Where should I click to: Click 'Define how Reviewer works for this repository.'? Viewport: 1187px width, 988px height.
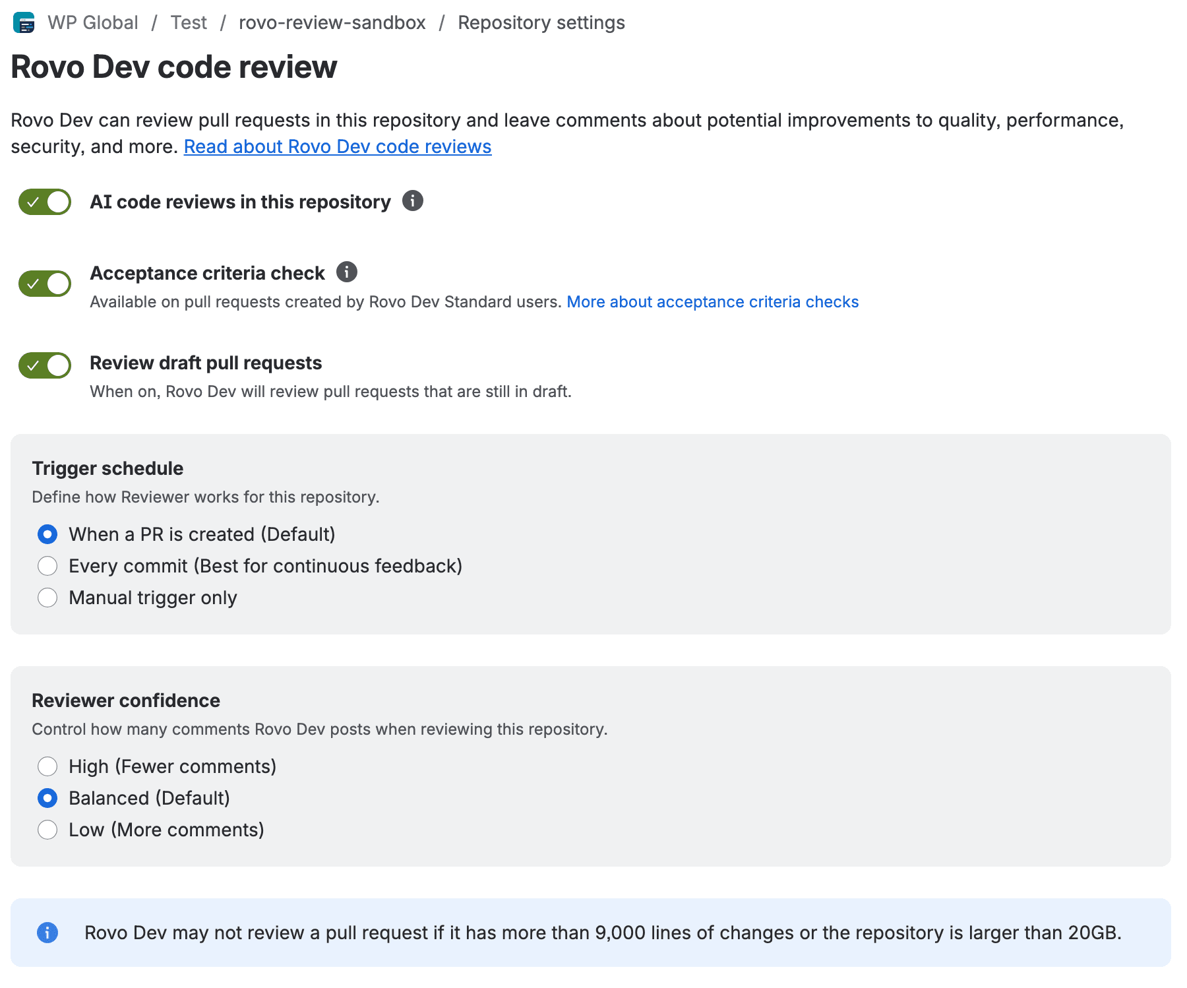(x=206, y=497)
